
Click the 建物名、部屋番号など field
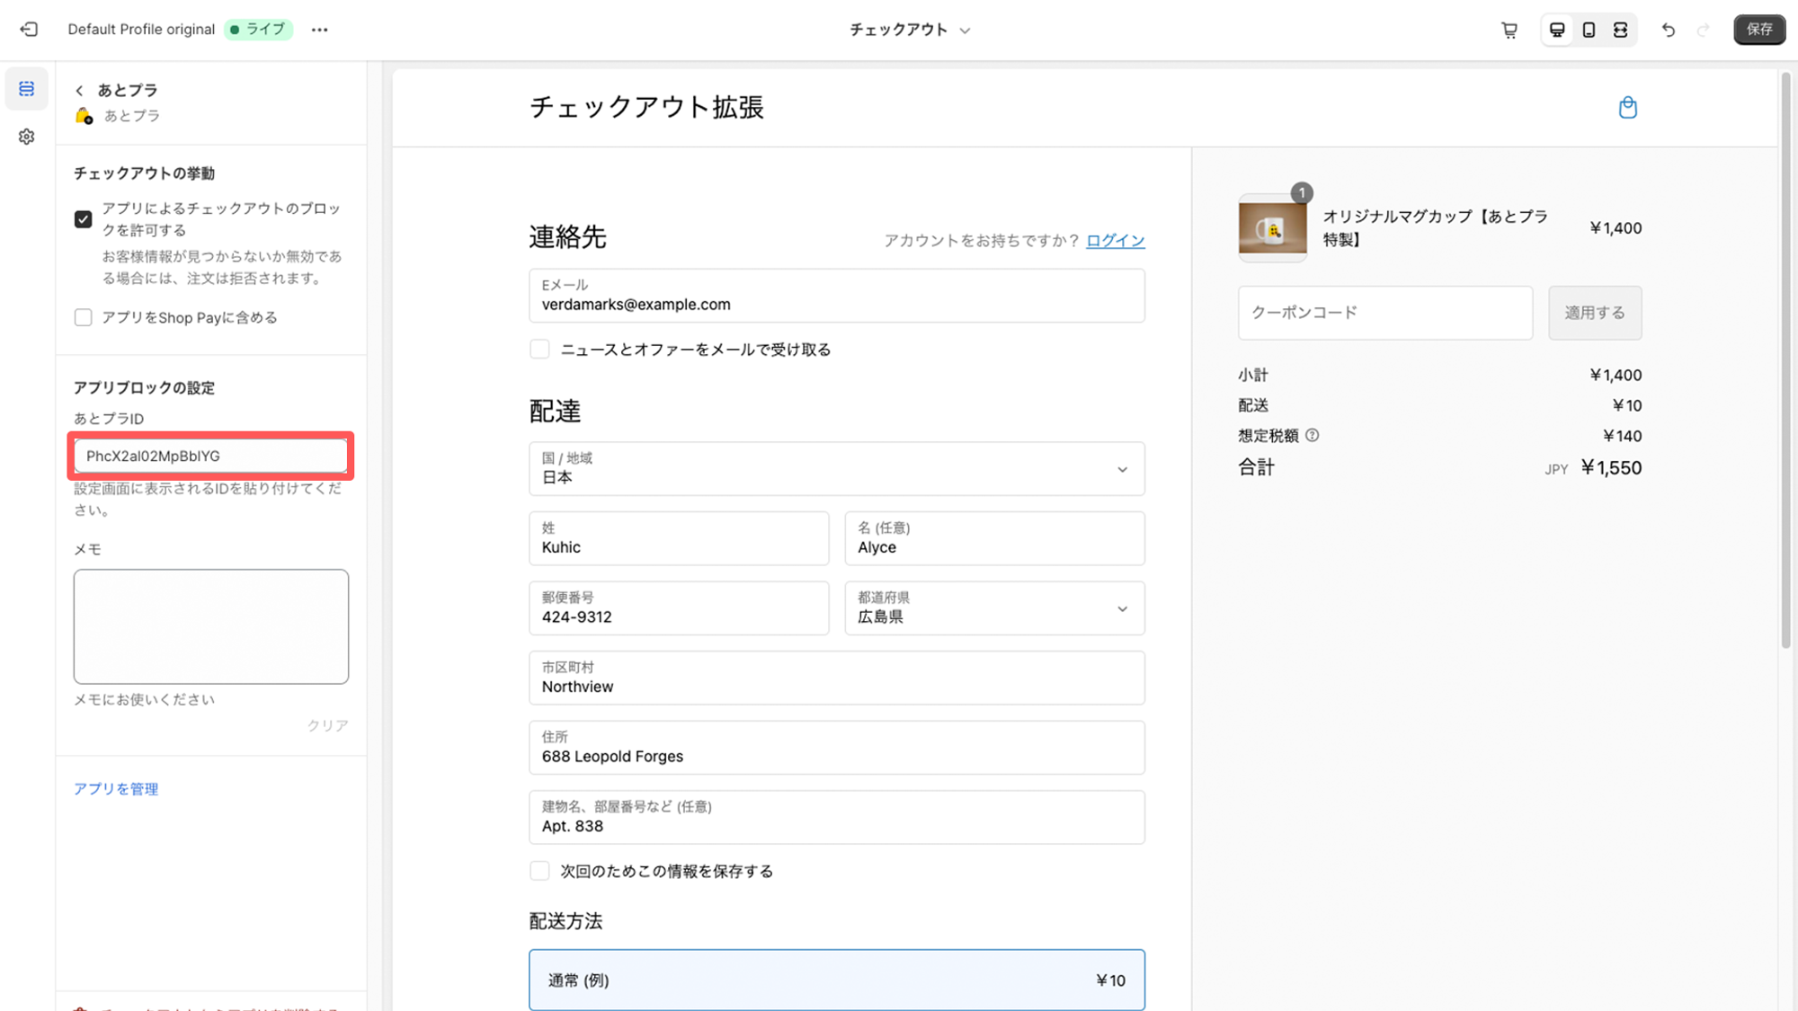pyautogui.click(x=837, y=817)
